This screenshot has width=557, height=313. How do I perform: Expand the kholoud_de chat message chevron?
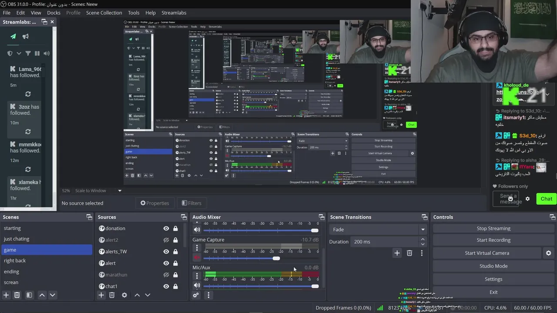[547, 94]
